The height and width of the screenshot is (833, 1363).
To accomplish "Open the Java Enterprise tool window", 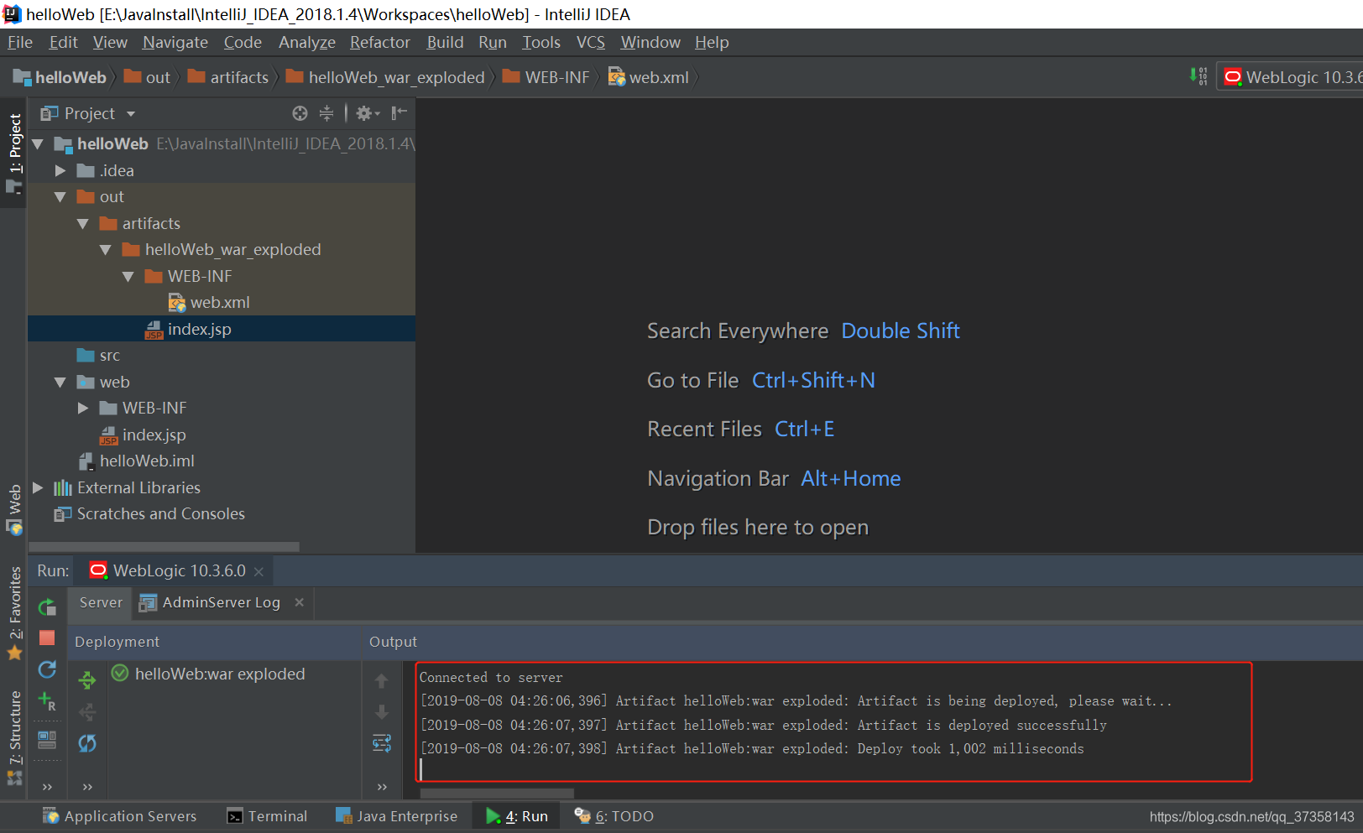I will point(396,816).
